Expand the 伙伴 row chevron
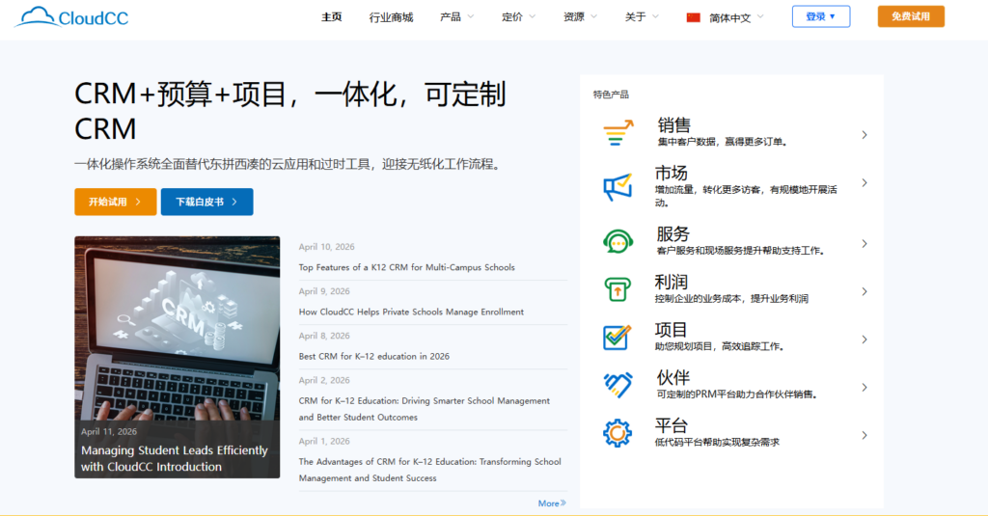The width and height of the screenshot is (988, 516). click(x=864, y=388)
